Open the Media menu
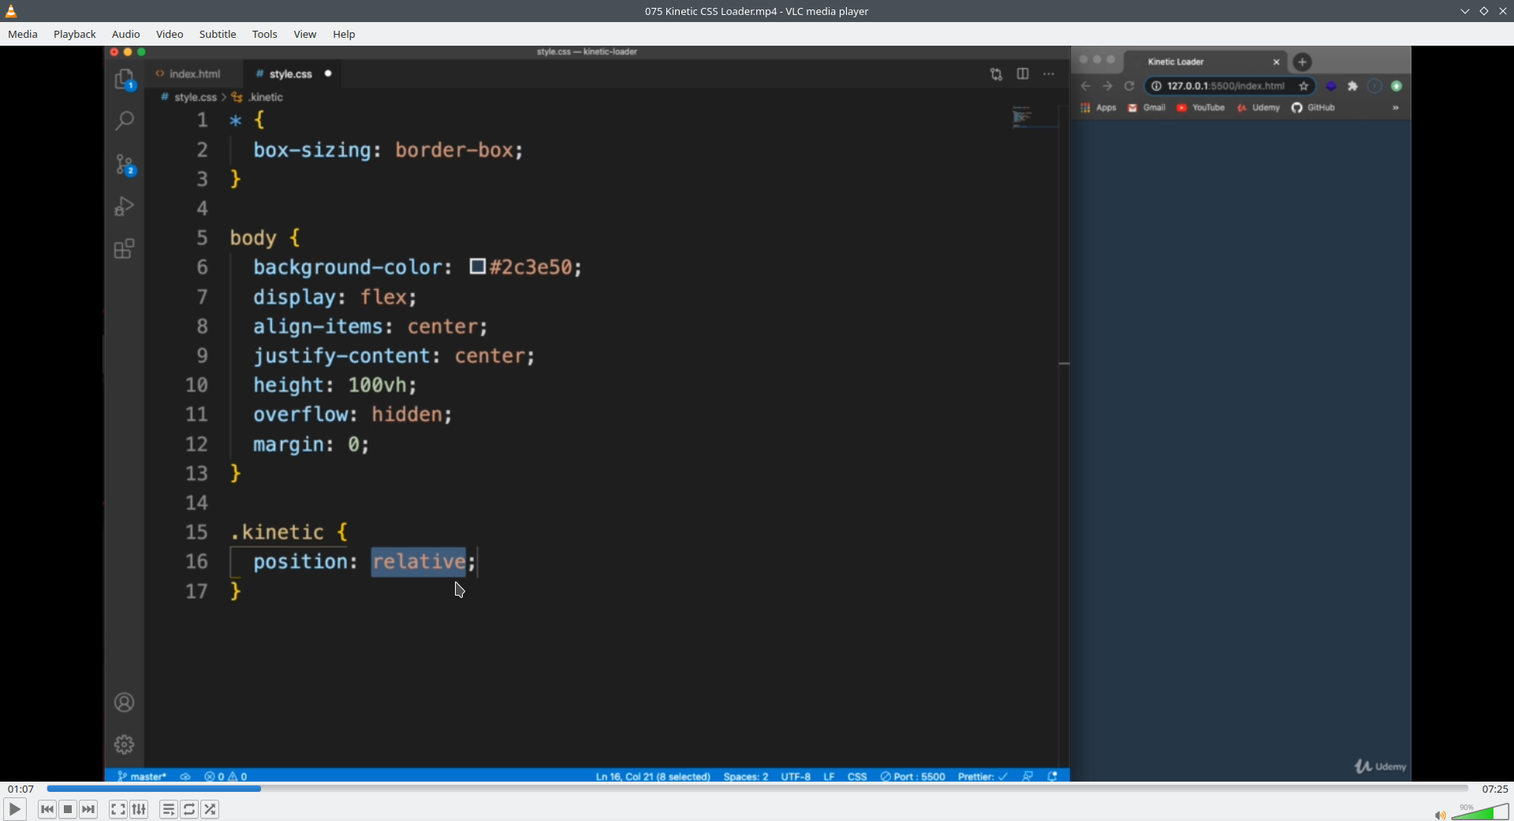Image resolution: width=1514 pixels, height=821 pixels. [23, 34]
